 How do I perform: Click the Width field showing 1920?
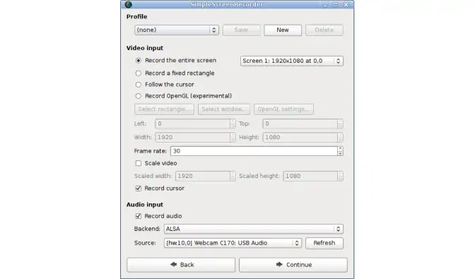pos(193,138)
